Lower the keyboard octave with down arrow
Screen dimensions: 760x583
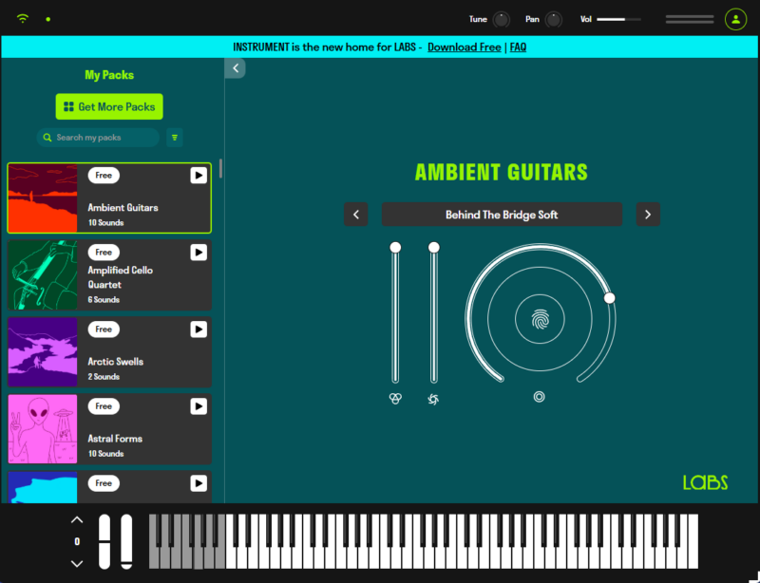coord(77,563)
